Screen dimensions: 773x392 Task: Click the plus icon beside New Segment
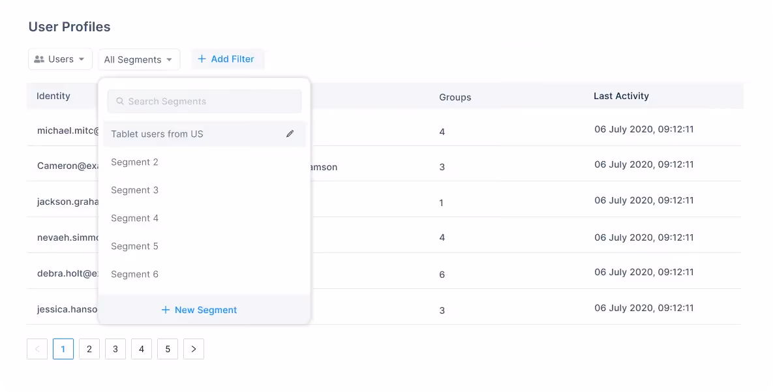(x=166, y=310)
